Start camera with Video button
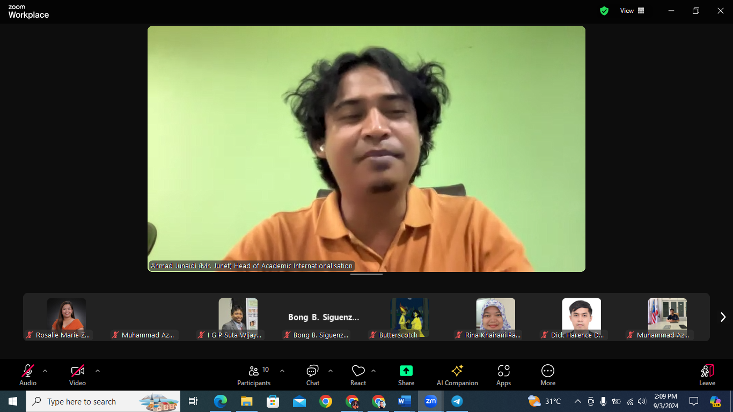The width and height of the screenshot is (733, 412). [78, 375]
